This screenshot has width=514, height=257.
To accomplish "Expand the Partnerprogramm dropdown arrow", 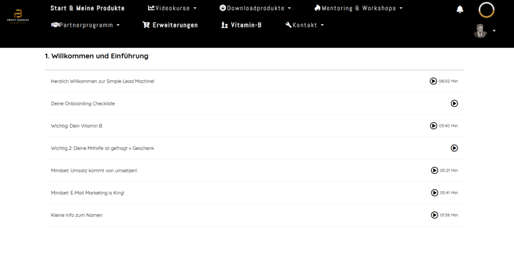I will pos(118,25).
